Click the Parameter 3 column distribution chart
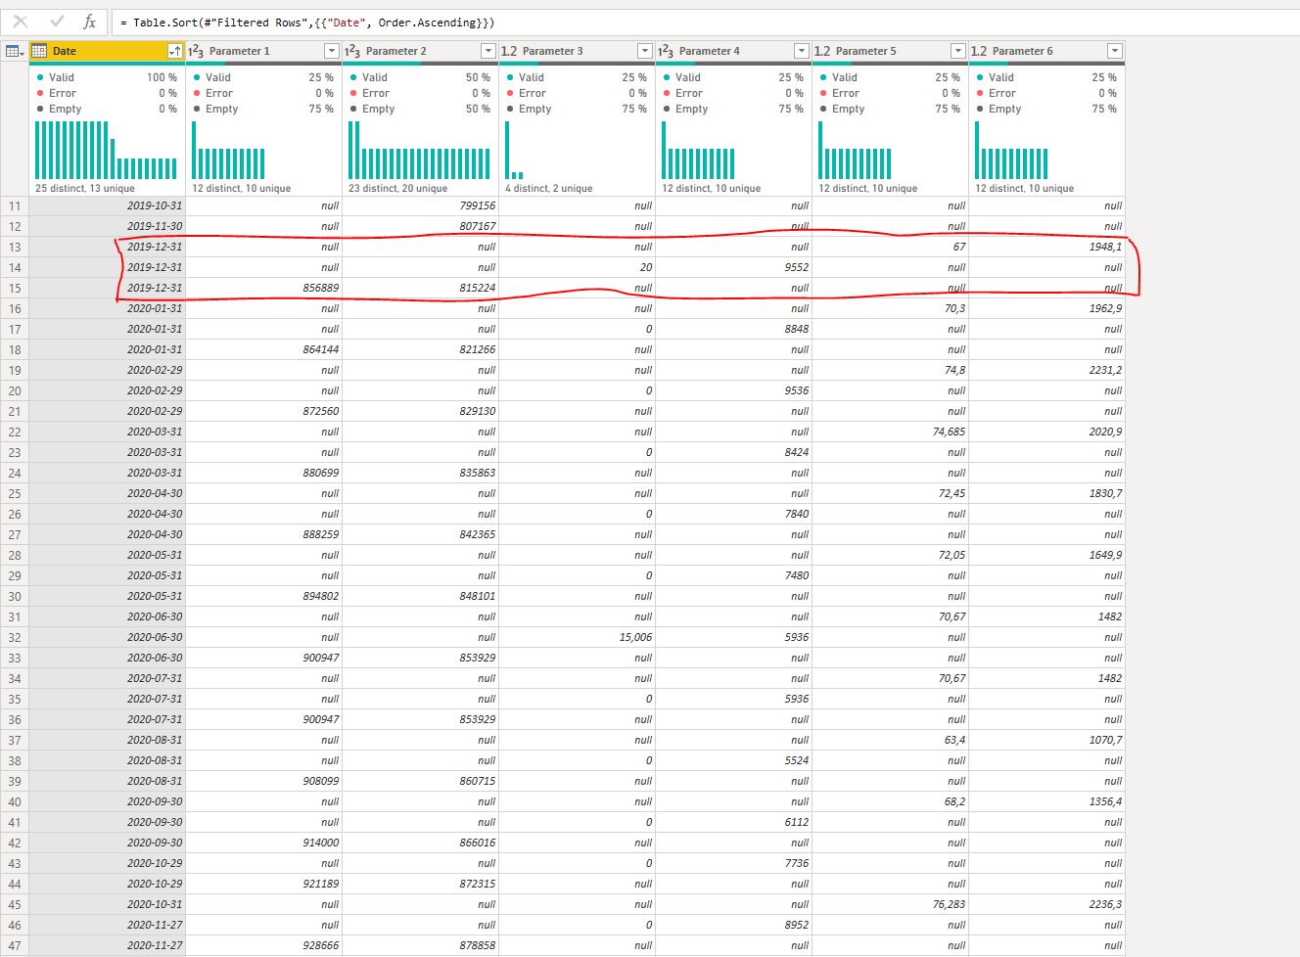 coord(514,150)
